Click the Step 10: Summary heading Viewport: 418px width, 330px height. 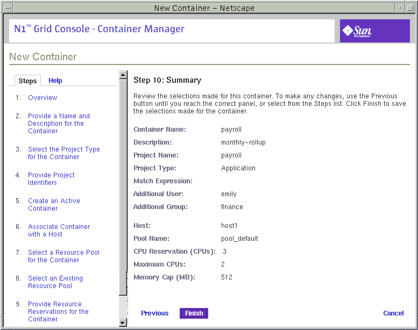(x=167, y=80)
